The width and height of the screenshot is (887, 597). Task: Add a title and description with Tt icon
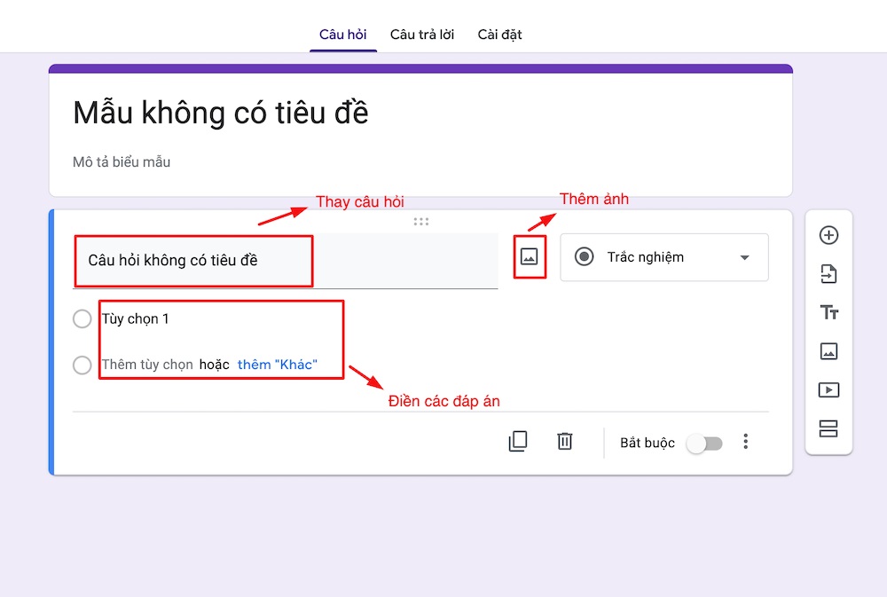point(828,312)
